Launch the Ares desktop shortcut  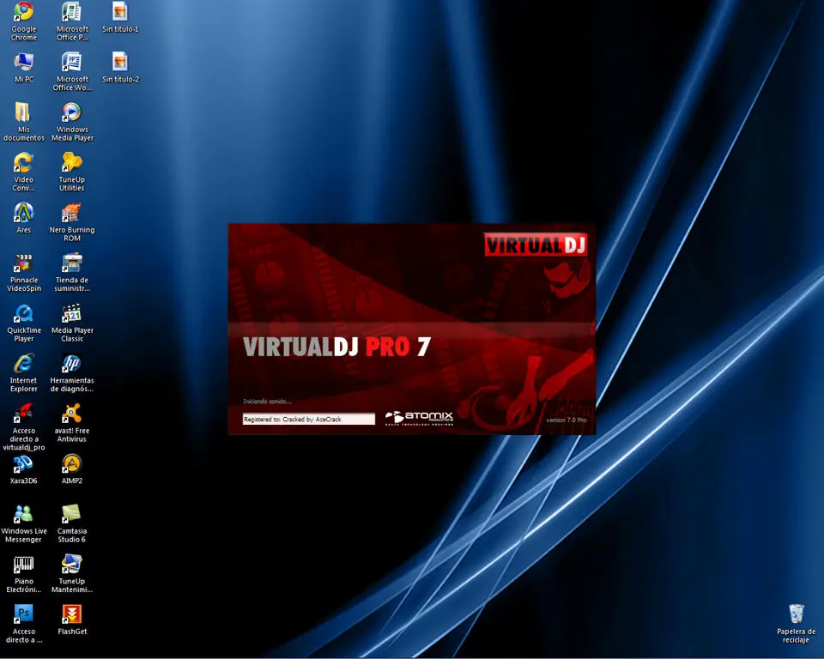point(24,213)
